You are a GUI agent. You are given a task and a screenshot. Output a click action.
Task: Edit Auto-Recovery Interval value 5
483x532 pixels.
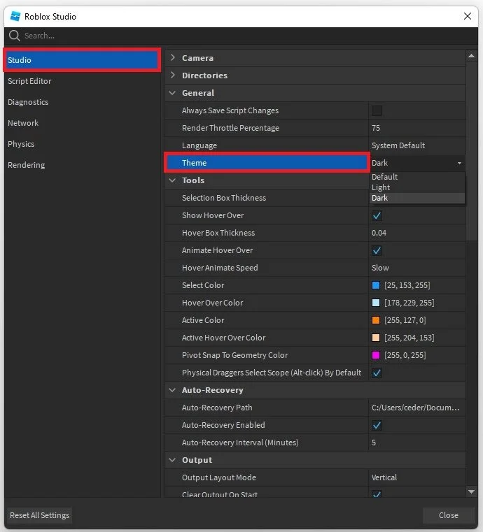pyautogui.click(x=416, y=443)
